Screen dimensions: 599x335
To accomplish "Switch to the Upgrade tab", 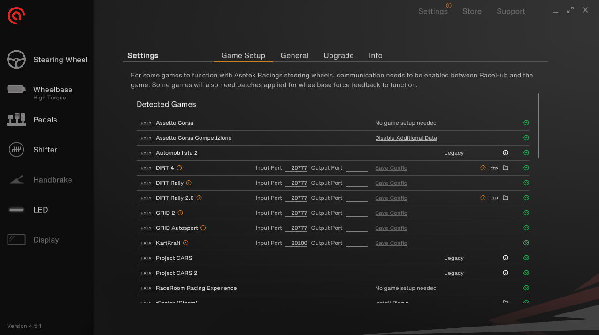I will click(338, 55).
